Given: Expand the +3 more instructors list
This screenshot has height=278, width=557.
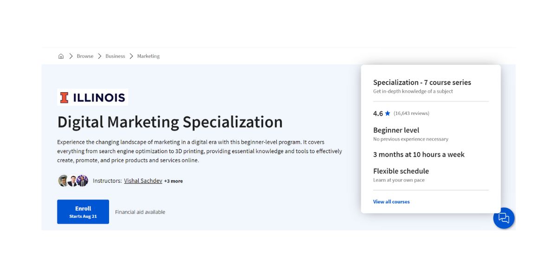Looking at the screenshot, I should (x=174, y=181).
